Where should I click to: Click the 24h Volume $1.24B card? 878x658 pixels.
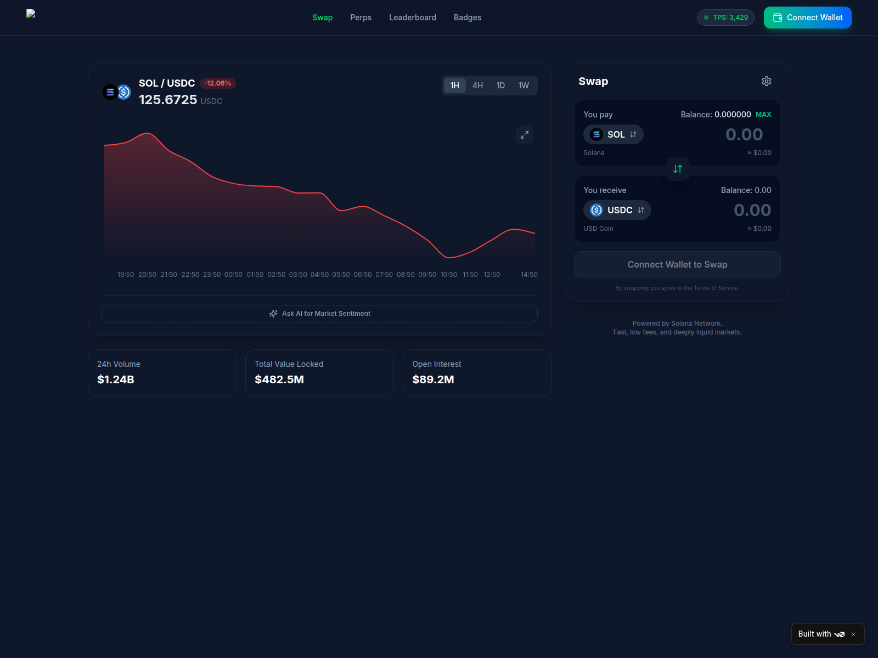tap(162, 373)
